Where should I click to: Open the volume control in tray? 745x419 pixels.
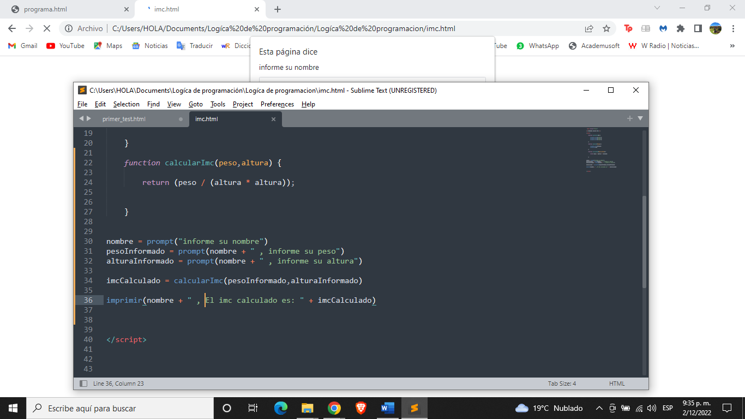click(x=652, y=408)
